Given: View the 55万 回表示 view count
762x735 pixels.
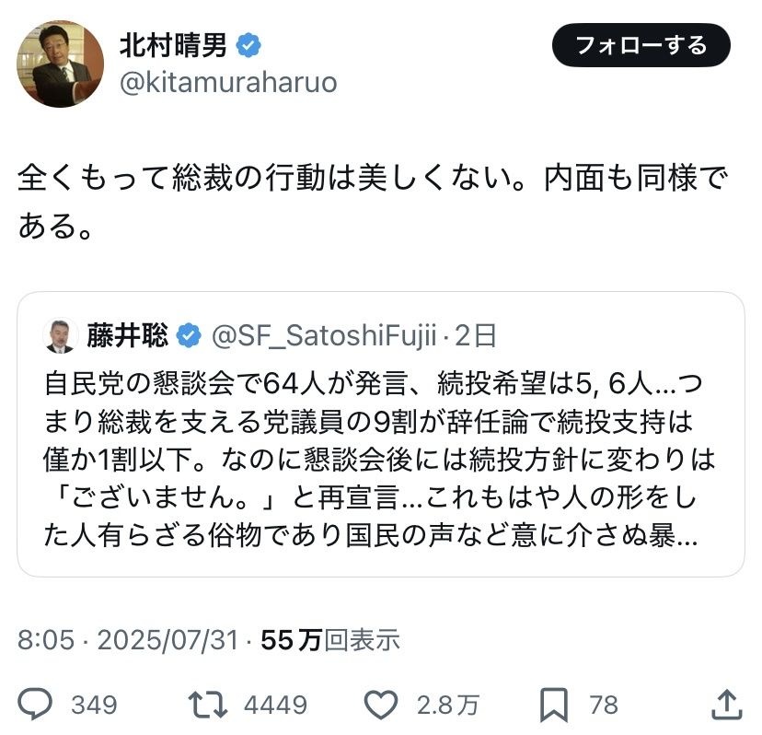Looking at the screenshot, I should pyautogui.click(x=330, y=640).
